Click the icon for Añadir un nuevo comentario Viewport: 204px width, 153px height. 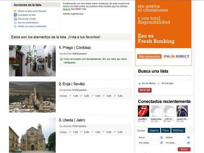click(15, 26)
